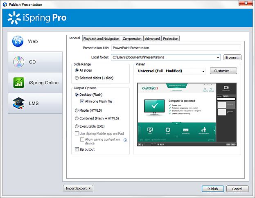Click the Presenter video camera icon in preview
Viewport: 255px width, 198px height.
[226, 88]
